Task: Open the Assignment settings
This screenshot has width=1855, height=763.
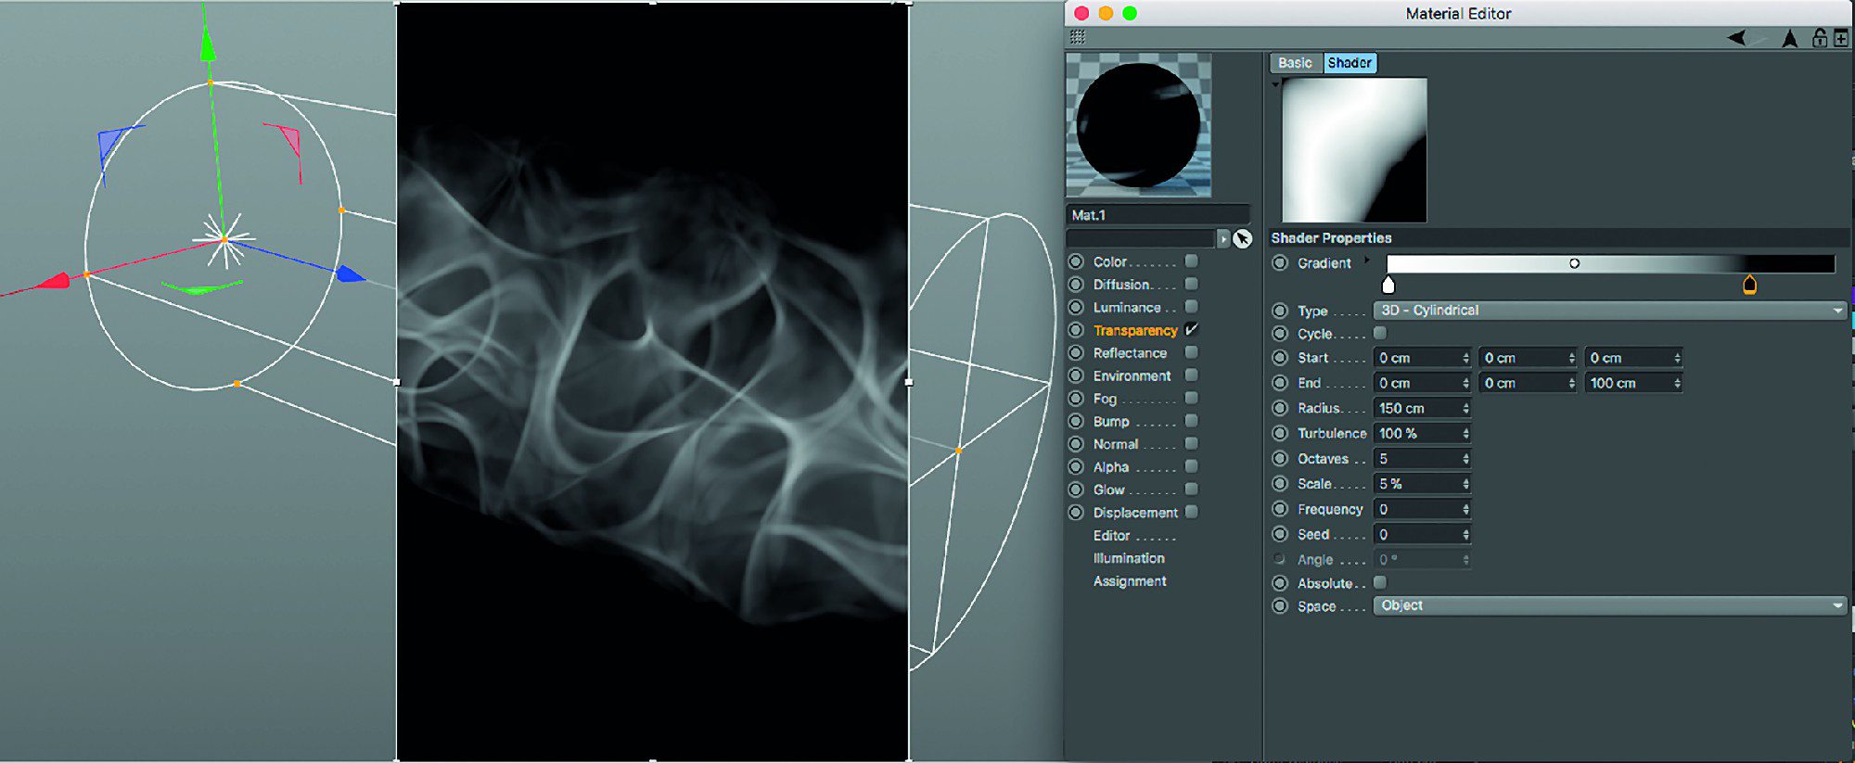Action: click(1130, 581)
